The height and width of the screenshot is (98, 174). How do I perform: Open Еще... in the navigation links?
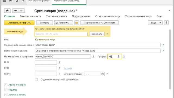click(x=160, y=16)
